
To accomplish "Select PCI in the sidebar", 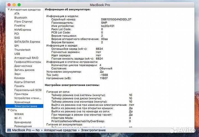I will (x=17, y=34).
